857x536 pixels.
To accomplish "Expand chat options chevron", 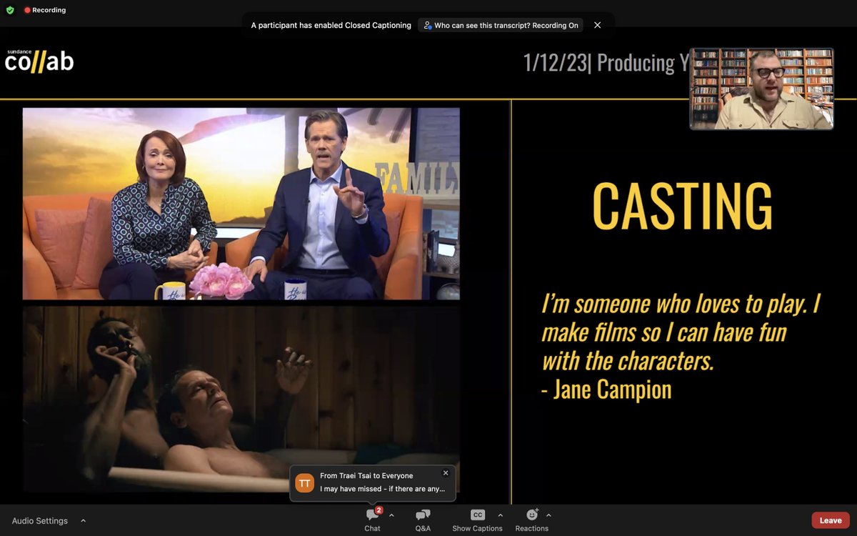I will point(391,515).
